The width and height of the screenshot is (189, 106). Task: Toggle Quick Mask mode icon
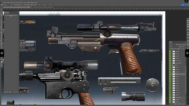click(1, 64)
